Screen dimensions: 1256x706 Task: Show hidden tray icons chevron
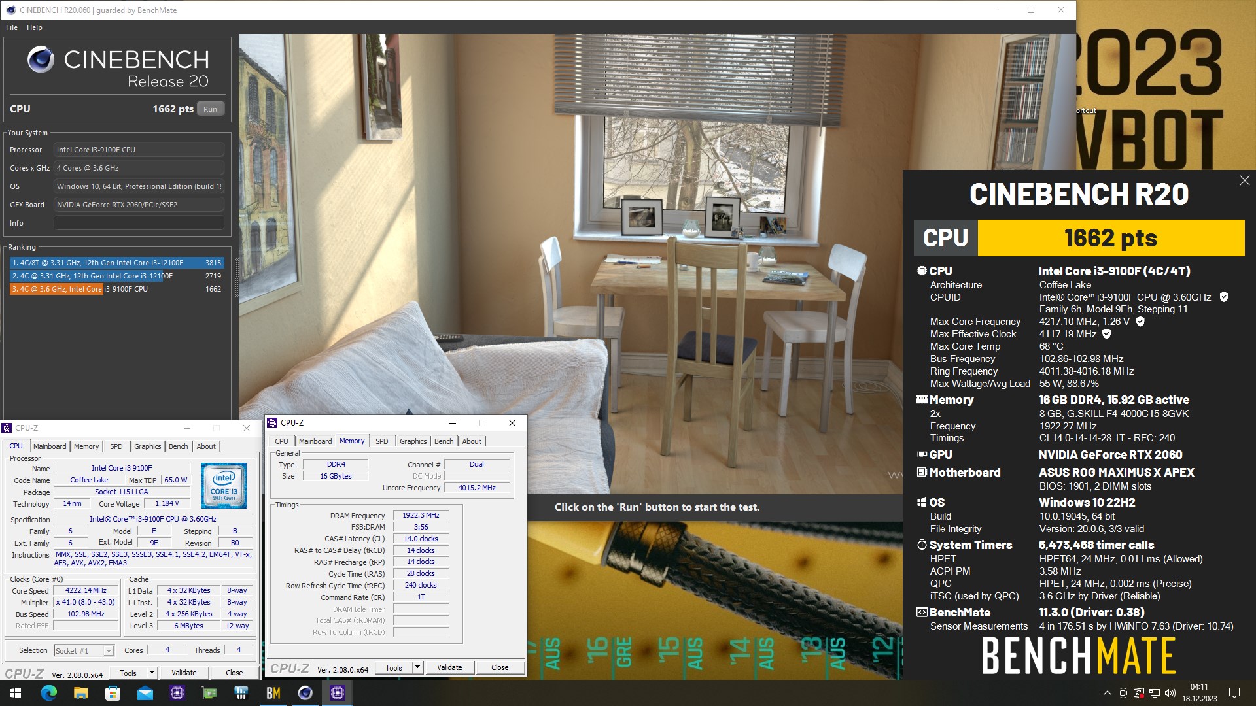pyautogui.click(x=1107, y=693)
